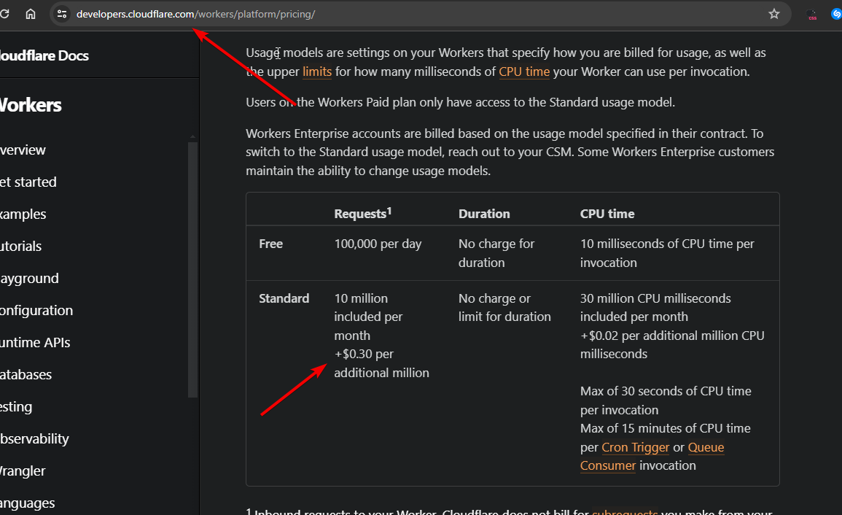Follow the 'CPU time' link
The height and width of the screenshot is (515, 842).
[524, 71]
